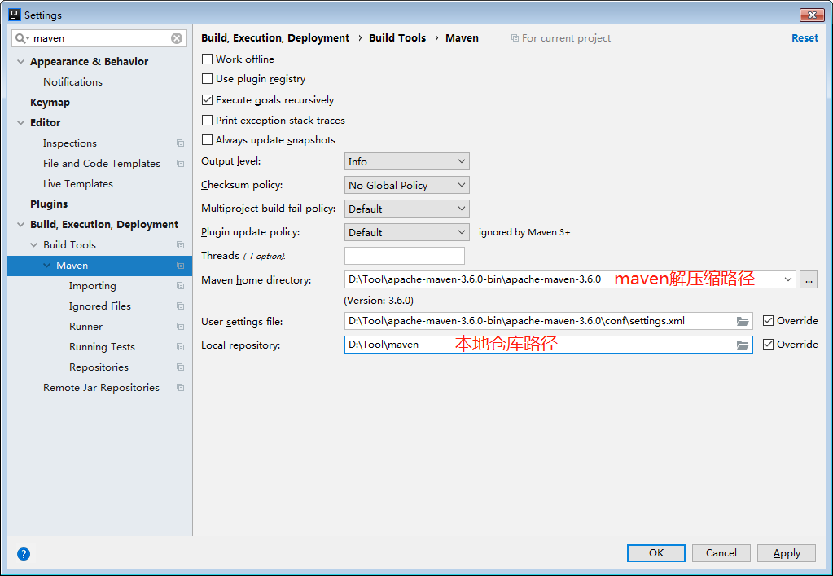Click the Maven home directory browse button
This screenshot has height=576, width=833.
[808, 279]
